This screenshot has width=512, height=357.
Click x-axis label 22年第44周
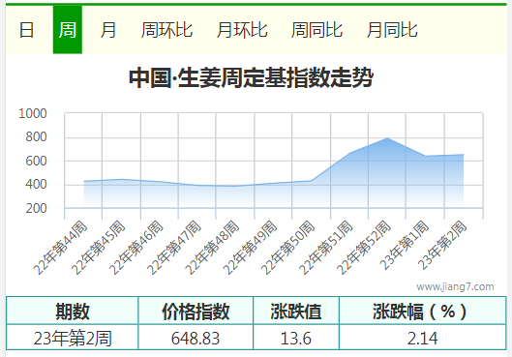coord(61,248)
